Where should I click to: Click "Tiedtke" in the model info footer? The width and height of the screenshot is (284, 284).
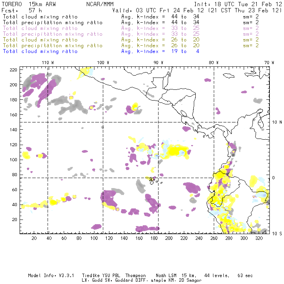point(91,276)
